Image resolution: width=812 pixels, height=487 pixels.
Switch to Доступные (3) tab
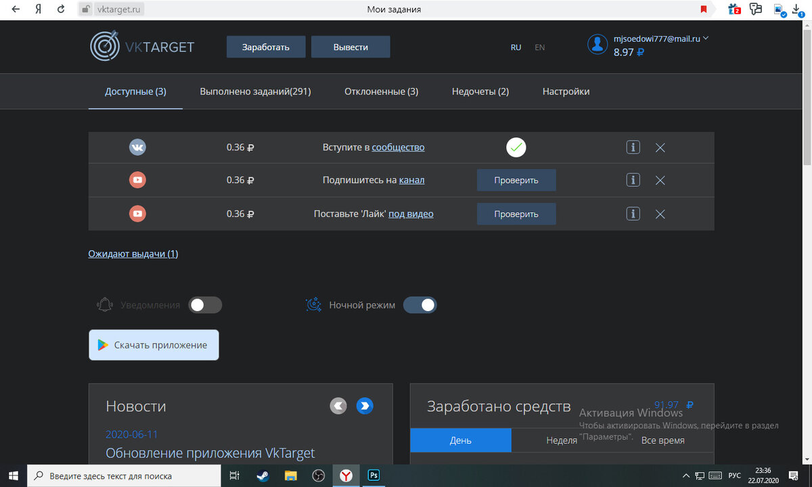pos(135,91)
